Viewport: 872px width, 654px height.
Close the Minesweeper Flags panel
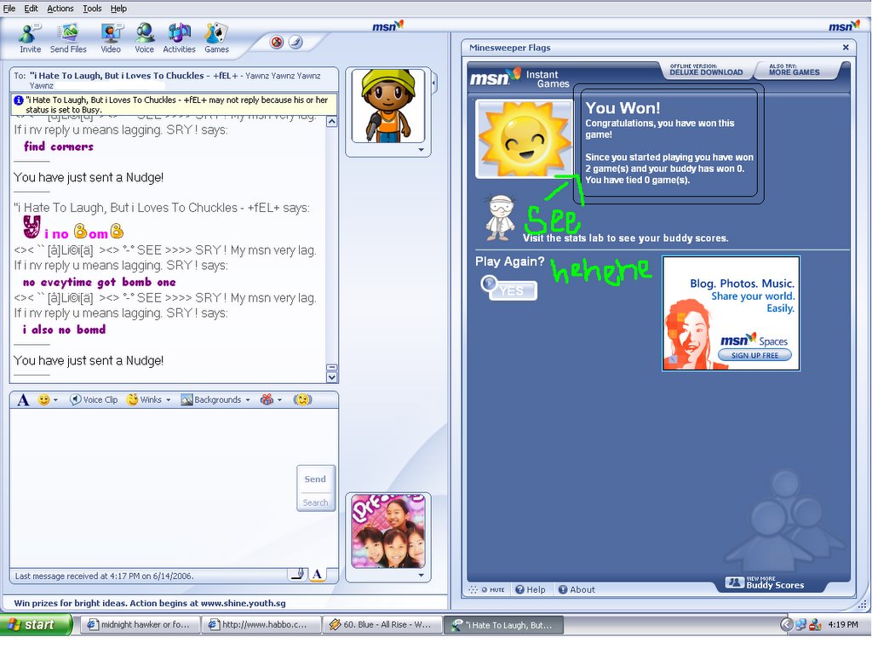pos(846,48)
